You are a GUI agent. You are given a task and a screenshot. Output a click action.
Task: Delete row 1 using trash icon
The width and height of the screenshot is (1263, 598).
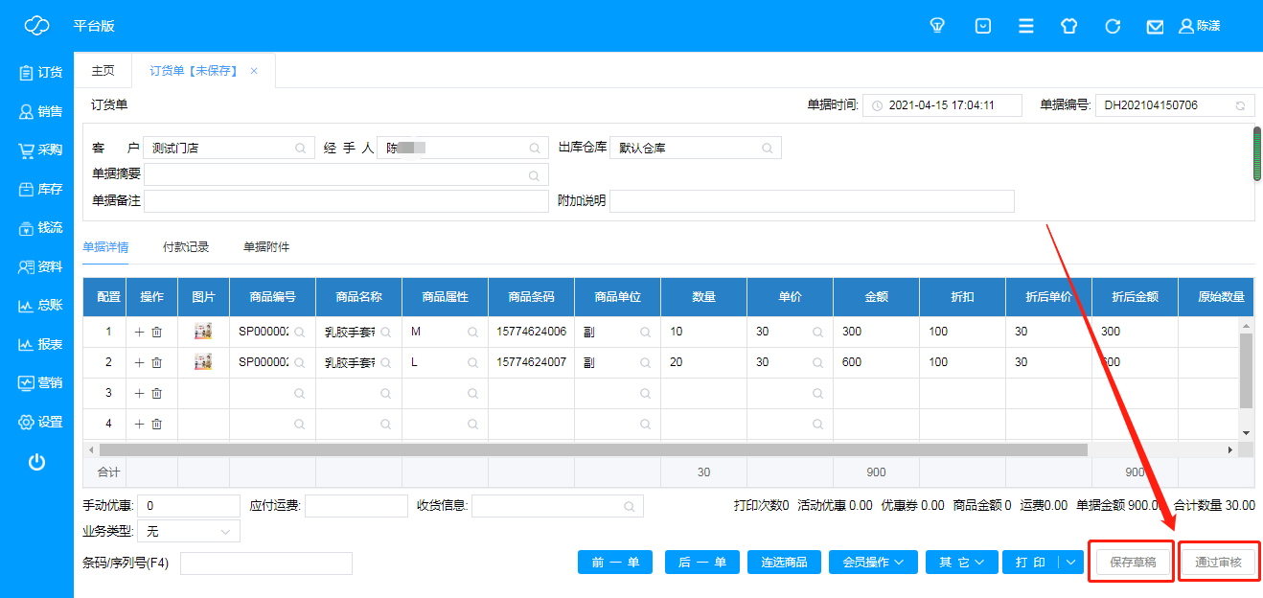(157, 332)
